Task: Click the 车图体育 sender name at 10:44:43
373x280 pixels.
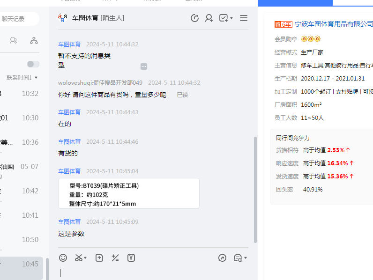Action: 69,112
